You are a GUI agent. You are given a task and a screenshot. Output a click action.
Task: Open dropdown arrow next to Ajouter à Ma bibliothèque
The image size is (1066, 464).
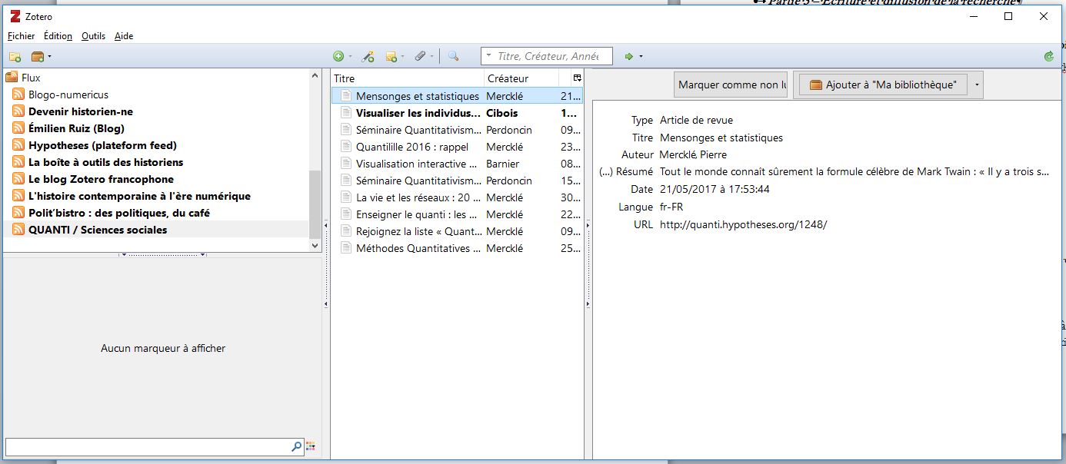click(977, 85)
